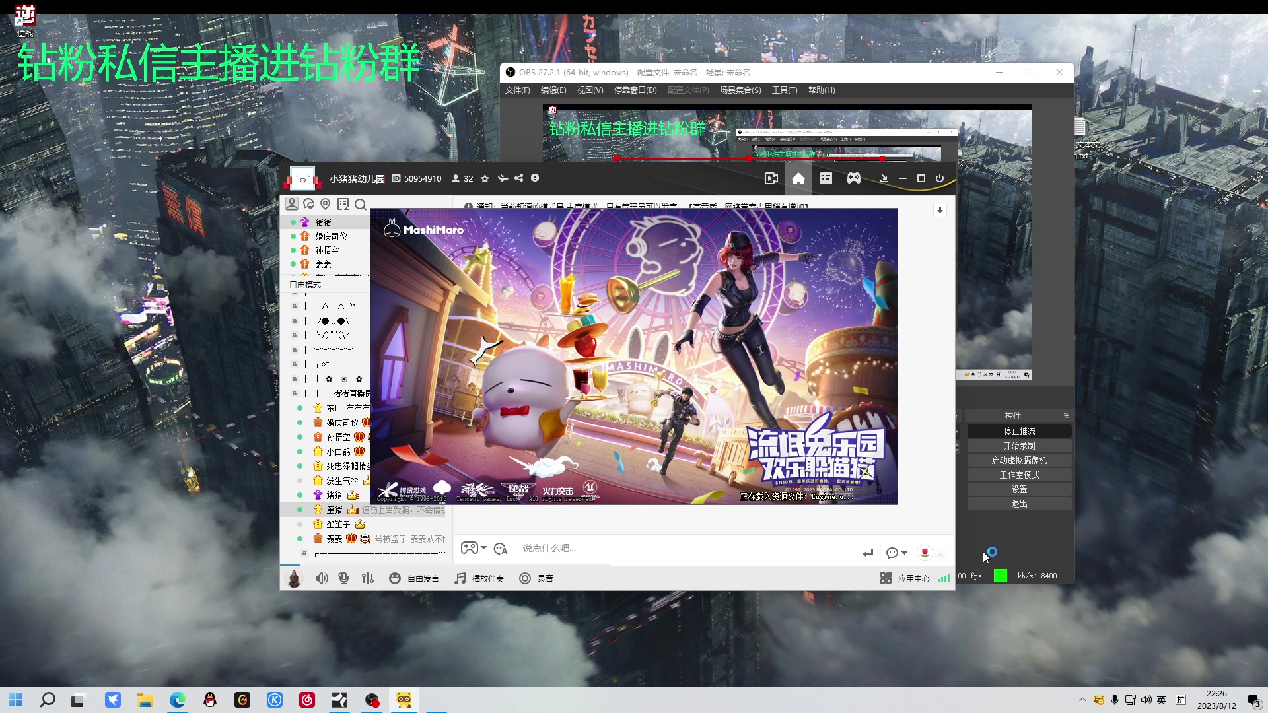Image resolution: width=1268 pixels, height=713 pixels.
Task: Select the member list icon in the channel sidebar
Action: (x=292, y=203)
